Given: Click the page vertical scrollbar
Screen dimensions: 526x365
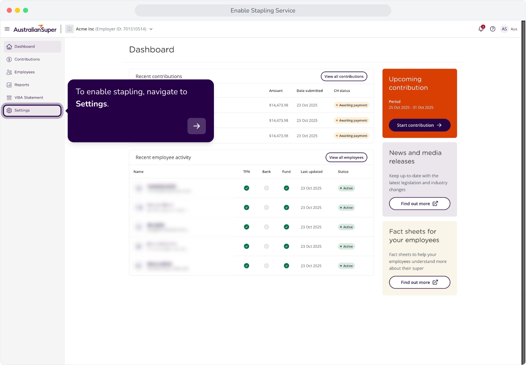Looking at the screenshot, I should click(523, 193).
